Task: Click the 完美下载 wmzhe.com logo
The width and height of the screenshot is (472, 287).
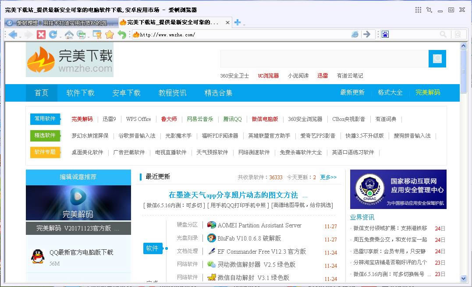Action: tap(70, 60)
